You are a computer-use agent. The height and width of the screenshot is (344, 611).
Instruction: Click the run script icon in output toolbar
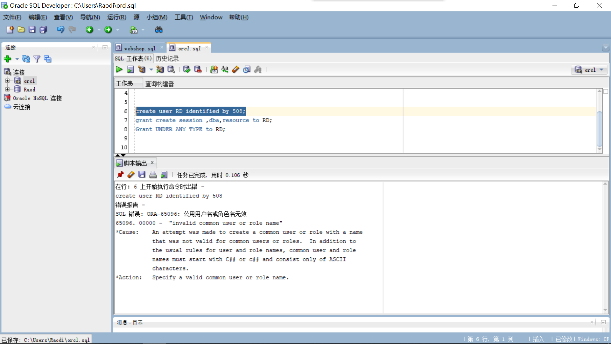coord(164,175)
